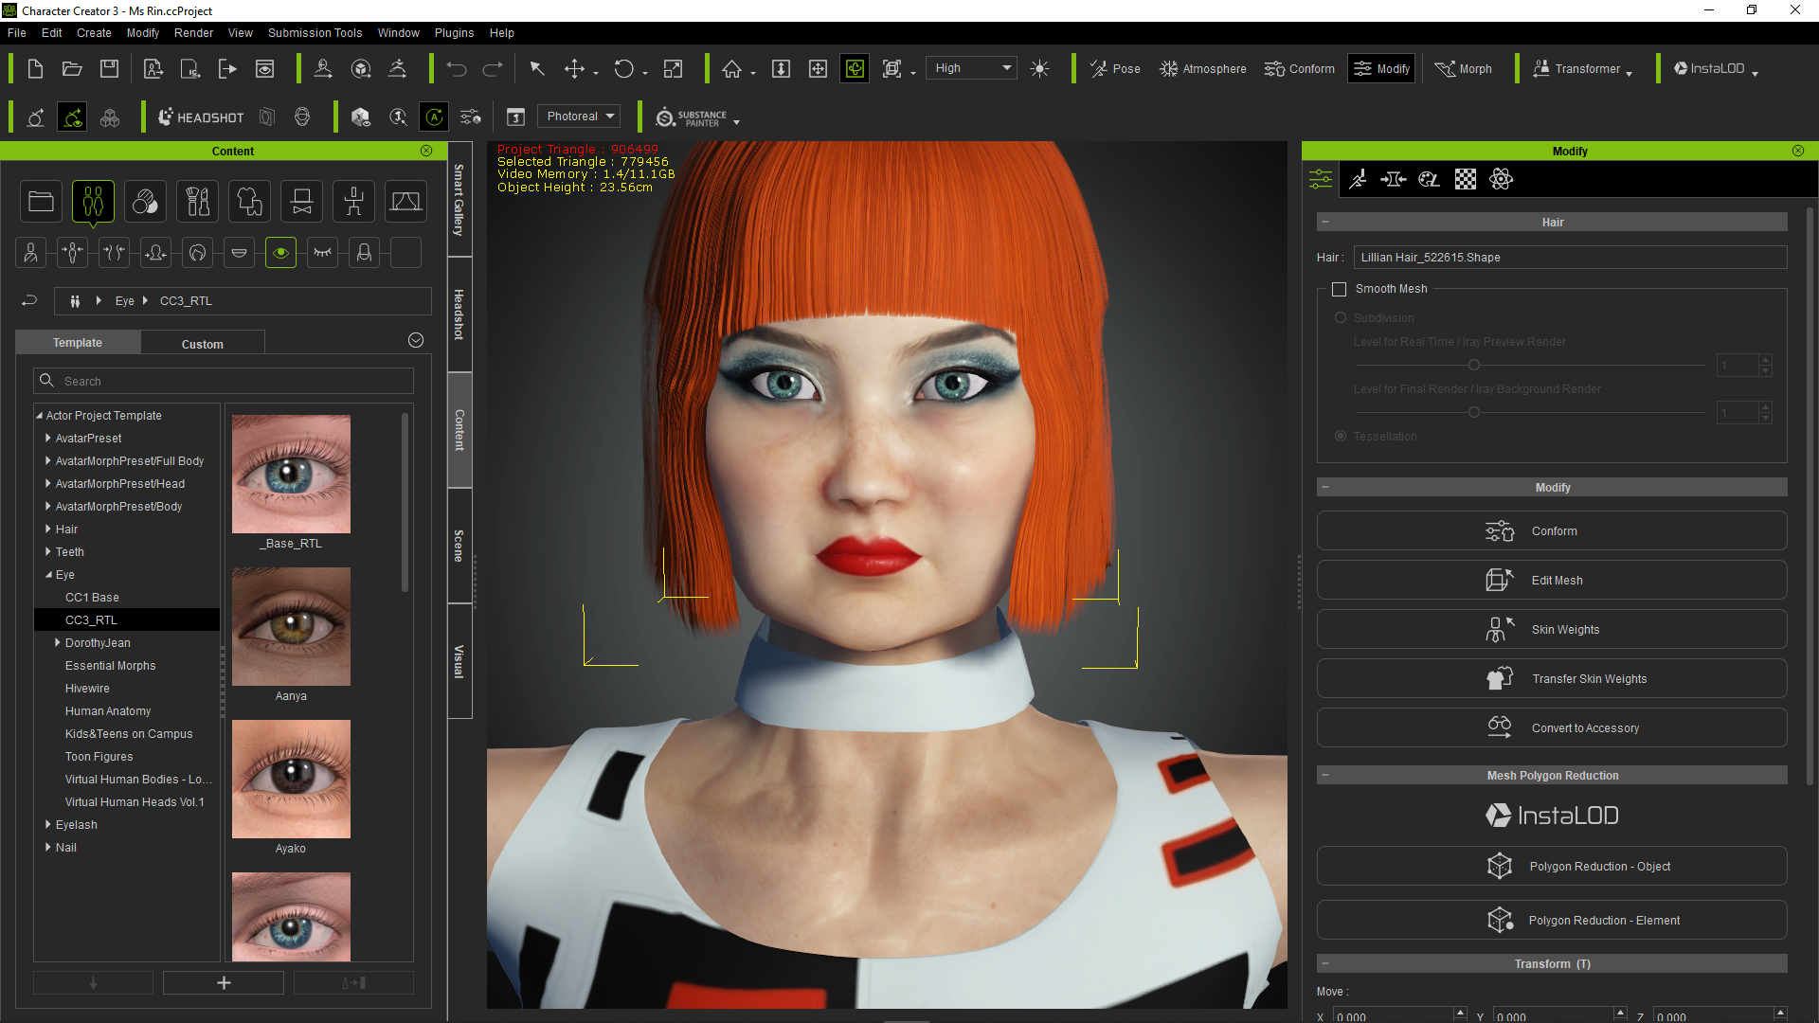Click the Search field in Content
This screenshot has height=1023, width=1819.
[x=224, y=381]
